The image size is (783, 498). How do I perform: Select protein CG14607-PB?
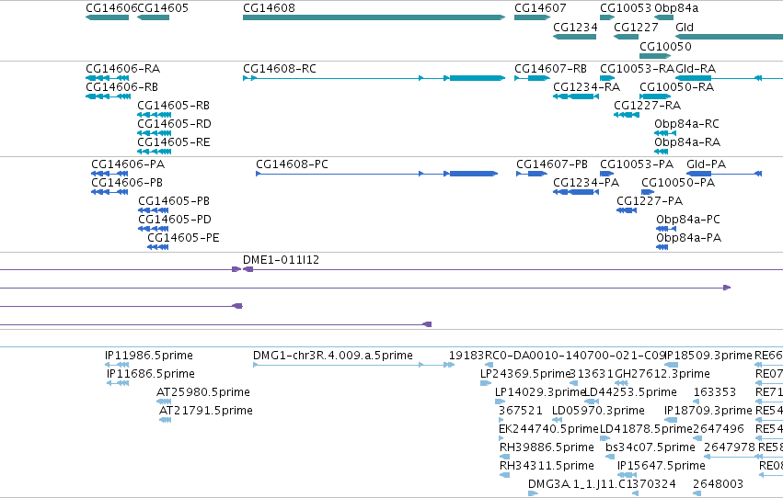tap(532, 174)
